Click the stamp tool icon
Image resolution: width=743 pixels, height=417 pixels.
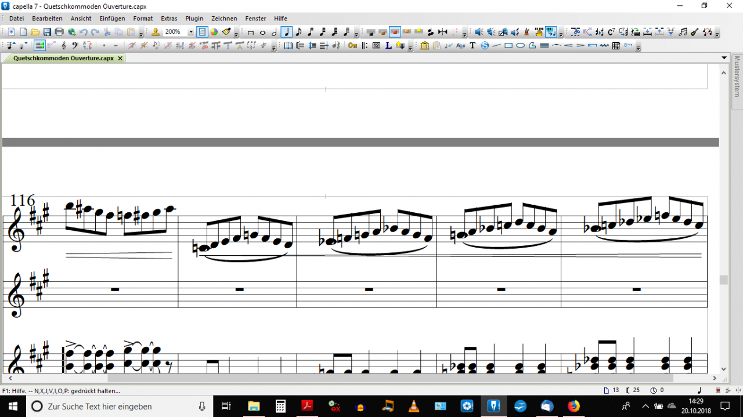(x=156, y=32)
